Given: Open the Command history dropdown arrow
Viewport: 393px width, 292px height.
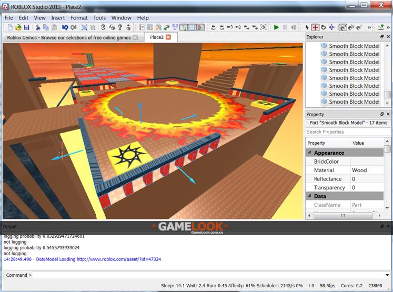Looking at the screenshot, I should 388,275.
